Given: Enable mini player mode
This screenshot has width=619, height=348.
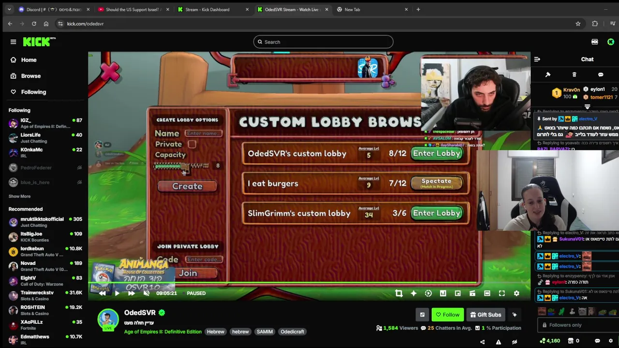Looking at the screenshot, I should coord(457,293).
